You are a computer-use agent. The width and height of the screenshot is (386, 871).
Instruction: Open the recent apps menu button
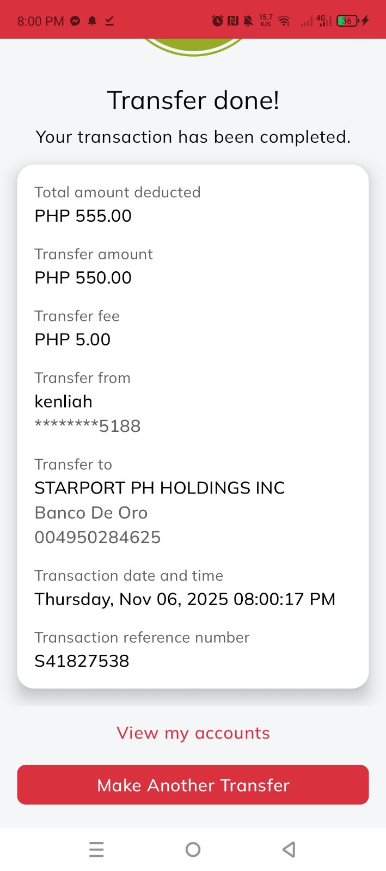click(96, 849)
